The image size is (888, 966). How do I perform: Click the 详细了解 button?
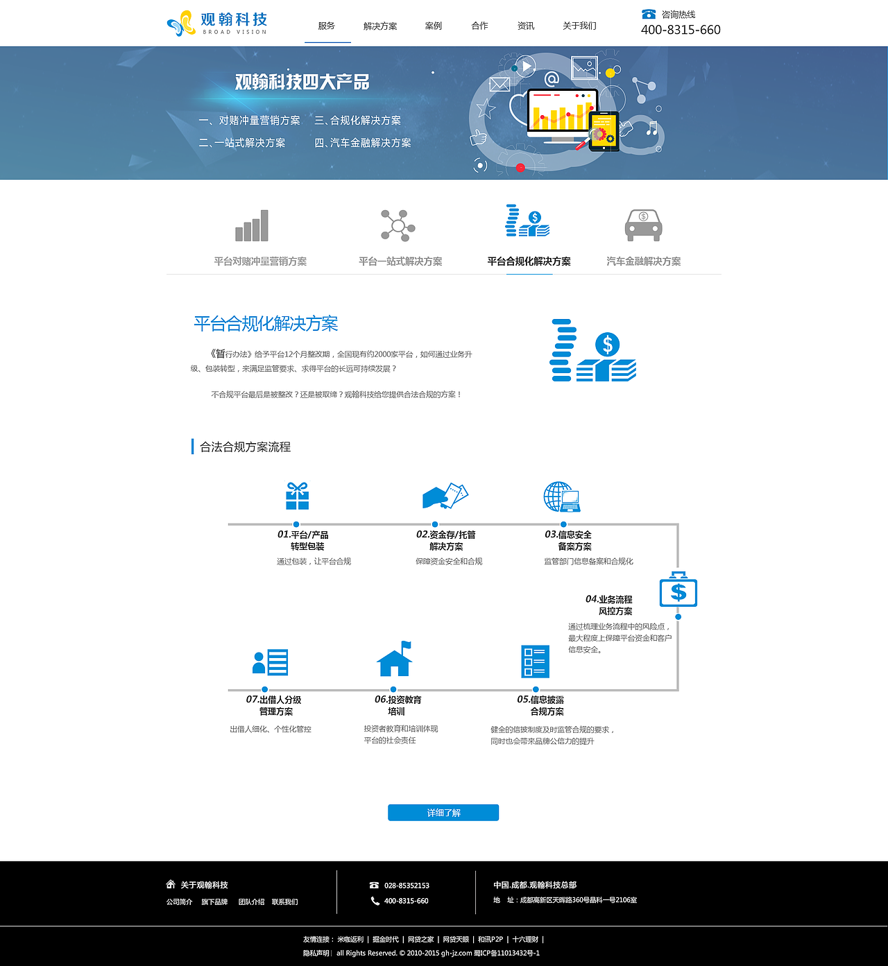coord(443,813)
